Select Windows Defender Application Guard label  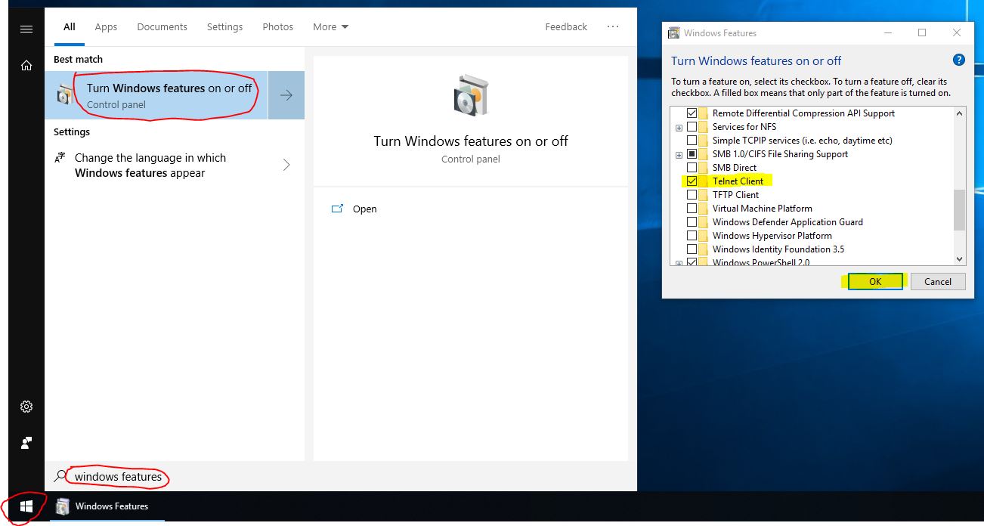tap(788, 222)
